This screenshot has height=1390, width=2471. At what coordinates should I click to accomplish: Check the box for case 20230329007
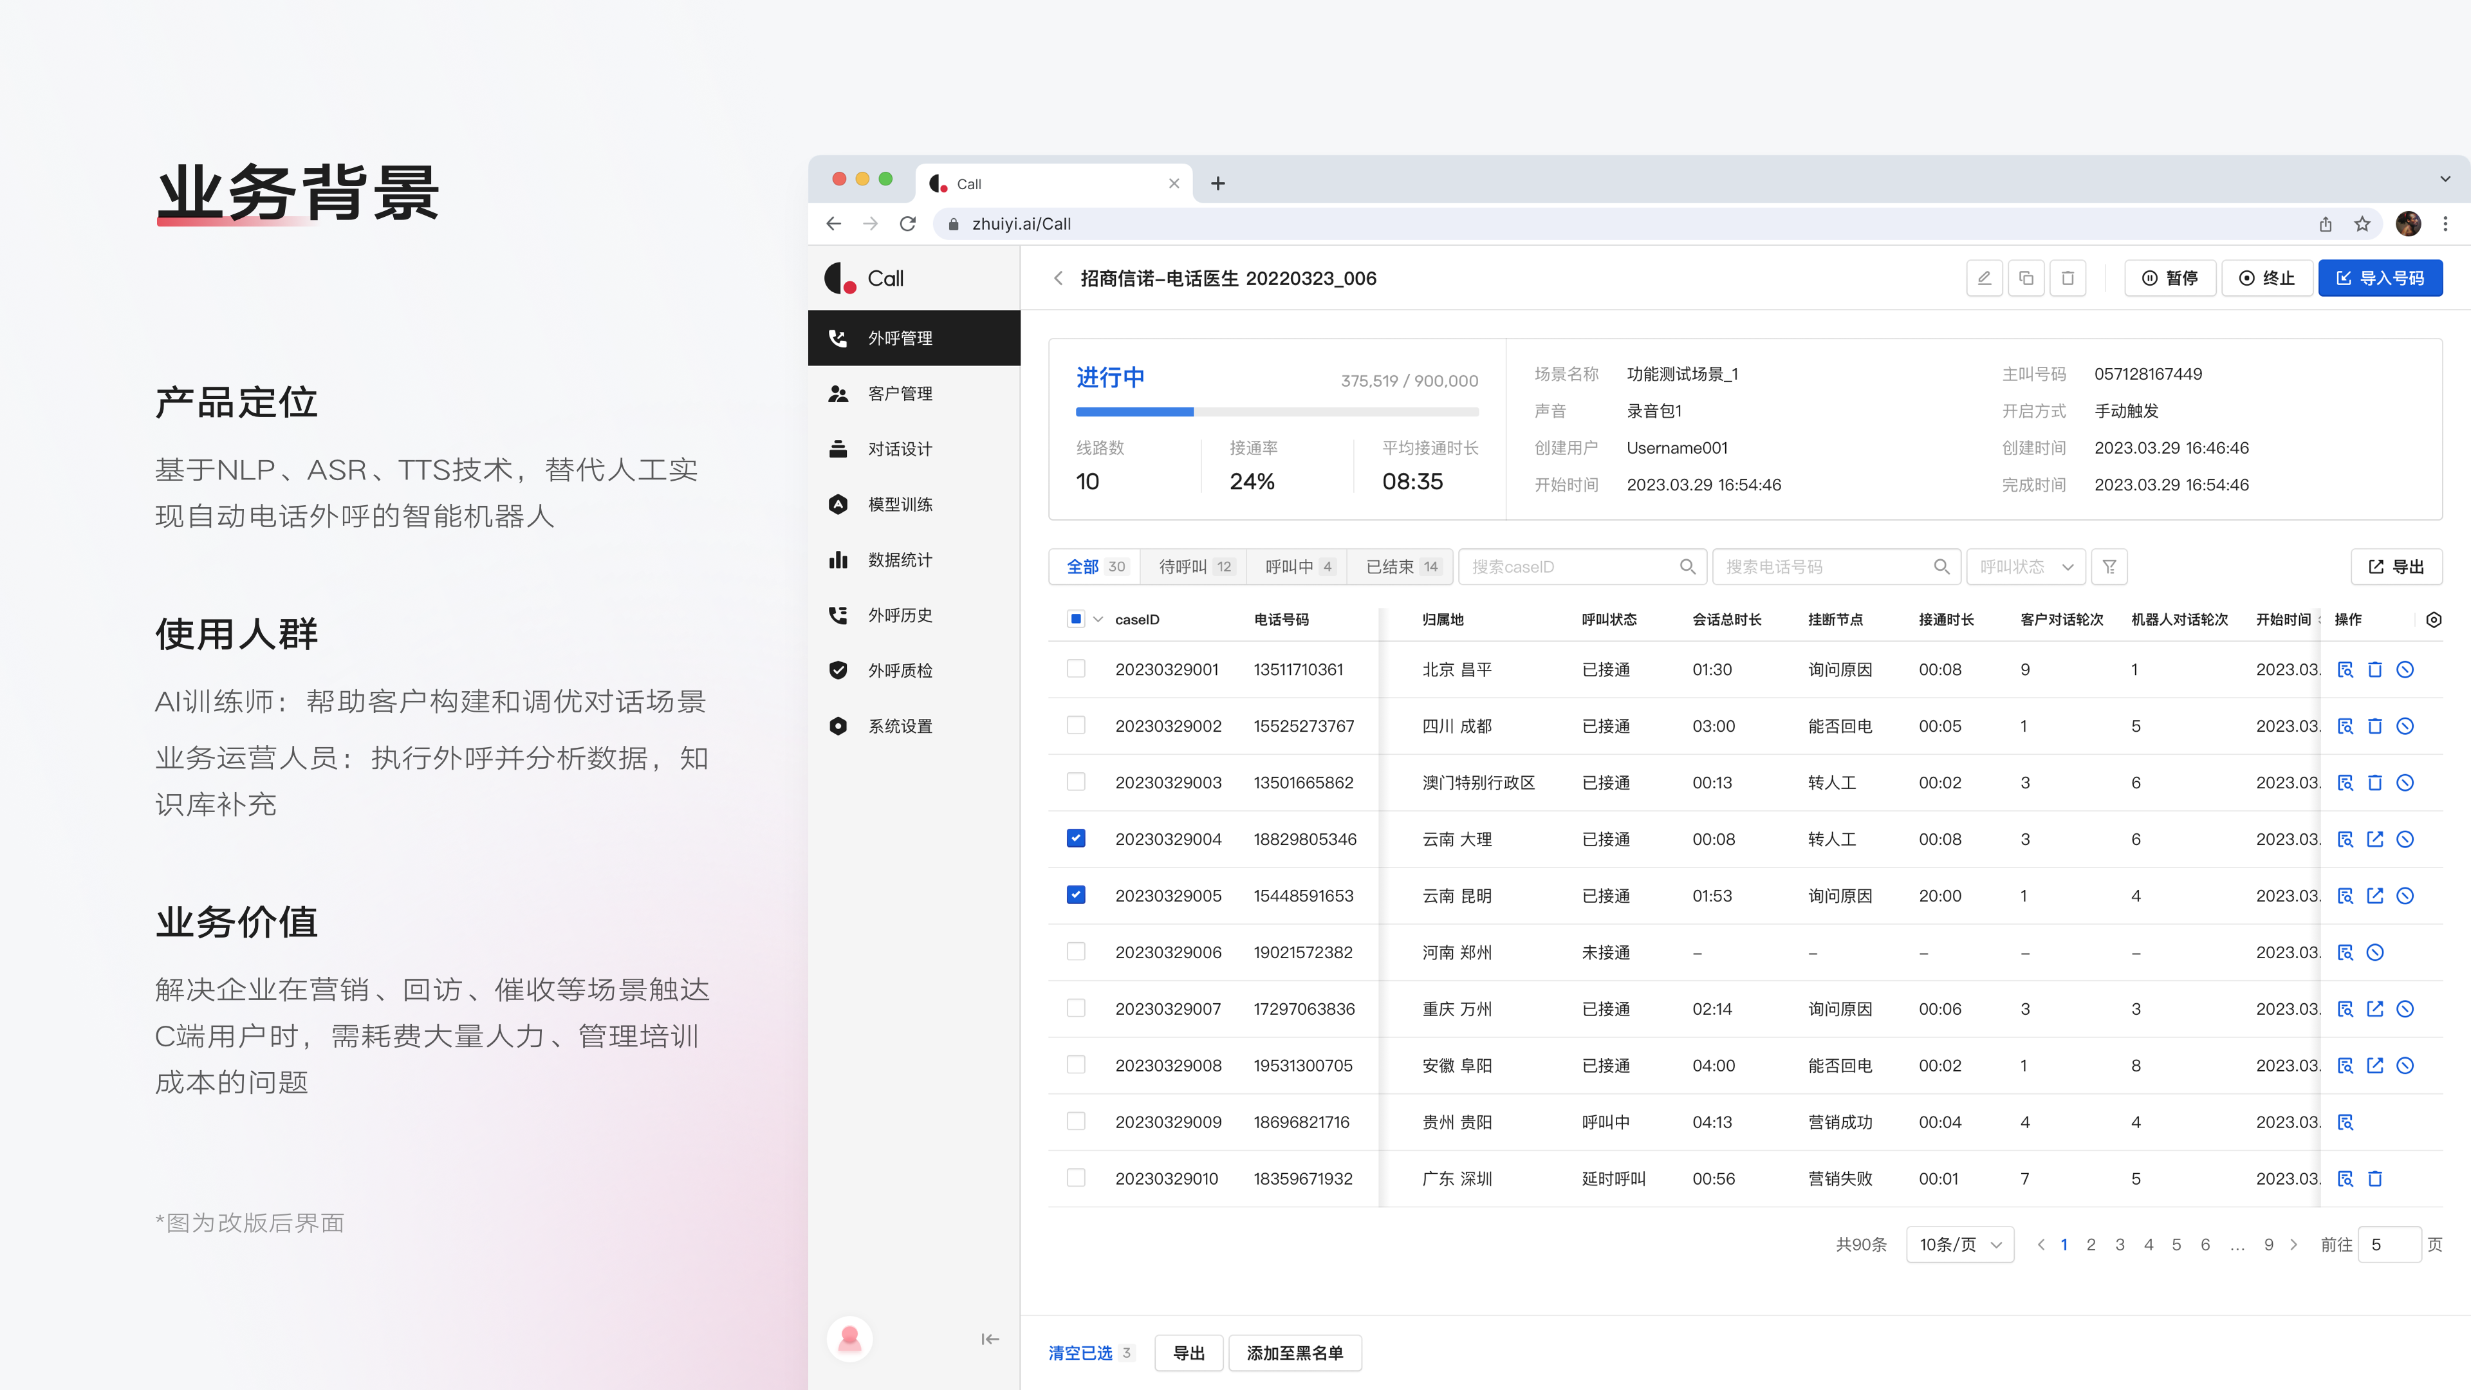1077,1008
